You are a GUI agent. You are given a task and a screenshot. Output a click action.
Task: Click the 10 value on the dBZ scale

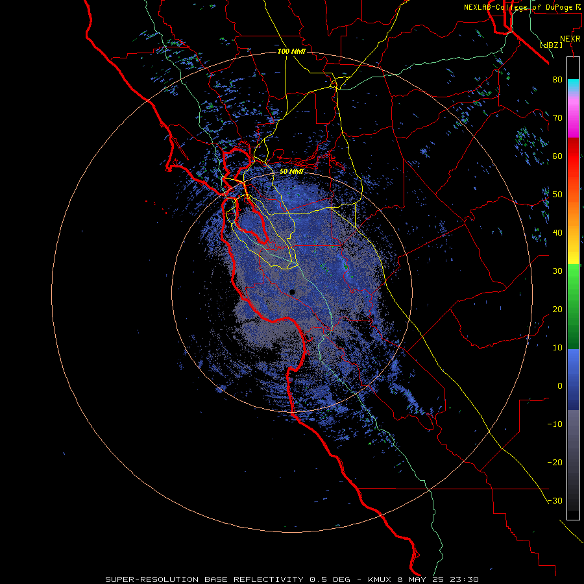pos(557,348)
